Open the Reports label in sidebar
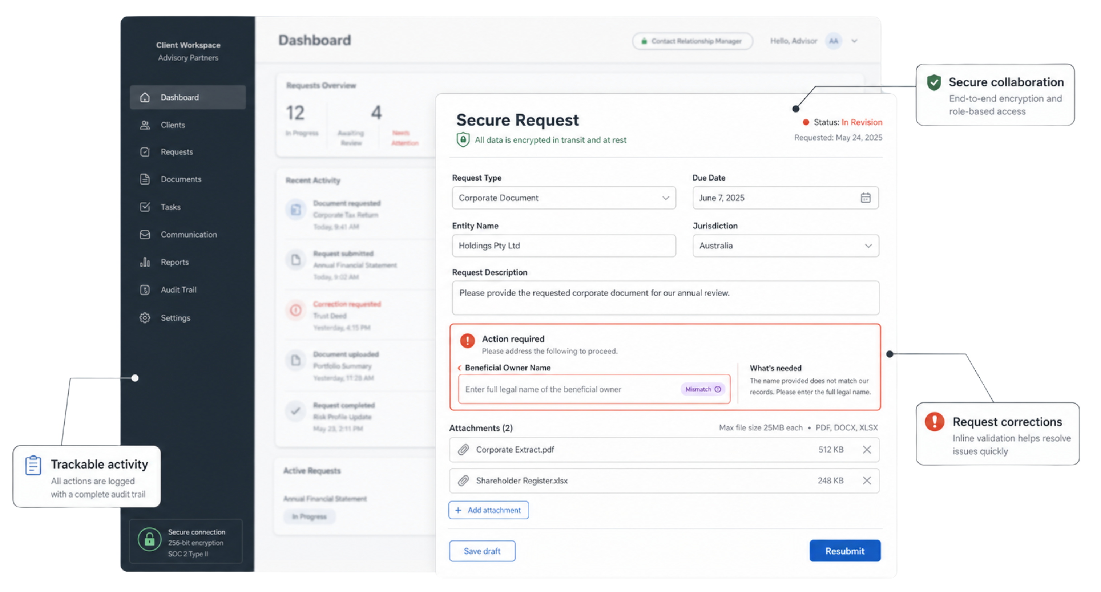This screenshot has width=1101, height=592. click(175, 262)
